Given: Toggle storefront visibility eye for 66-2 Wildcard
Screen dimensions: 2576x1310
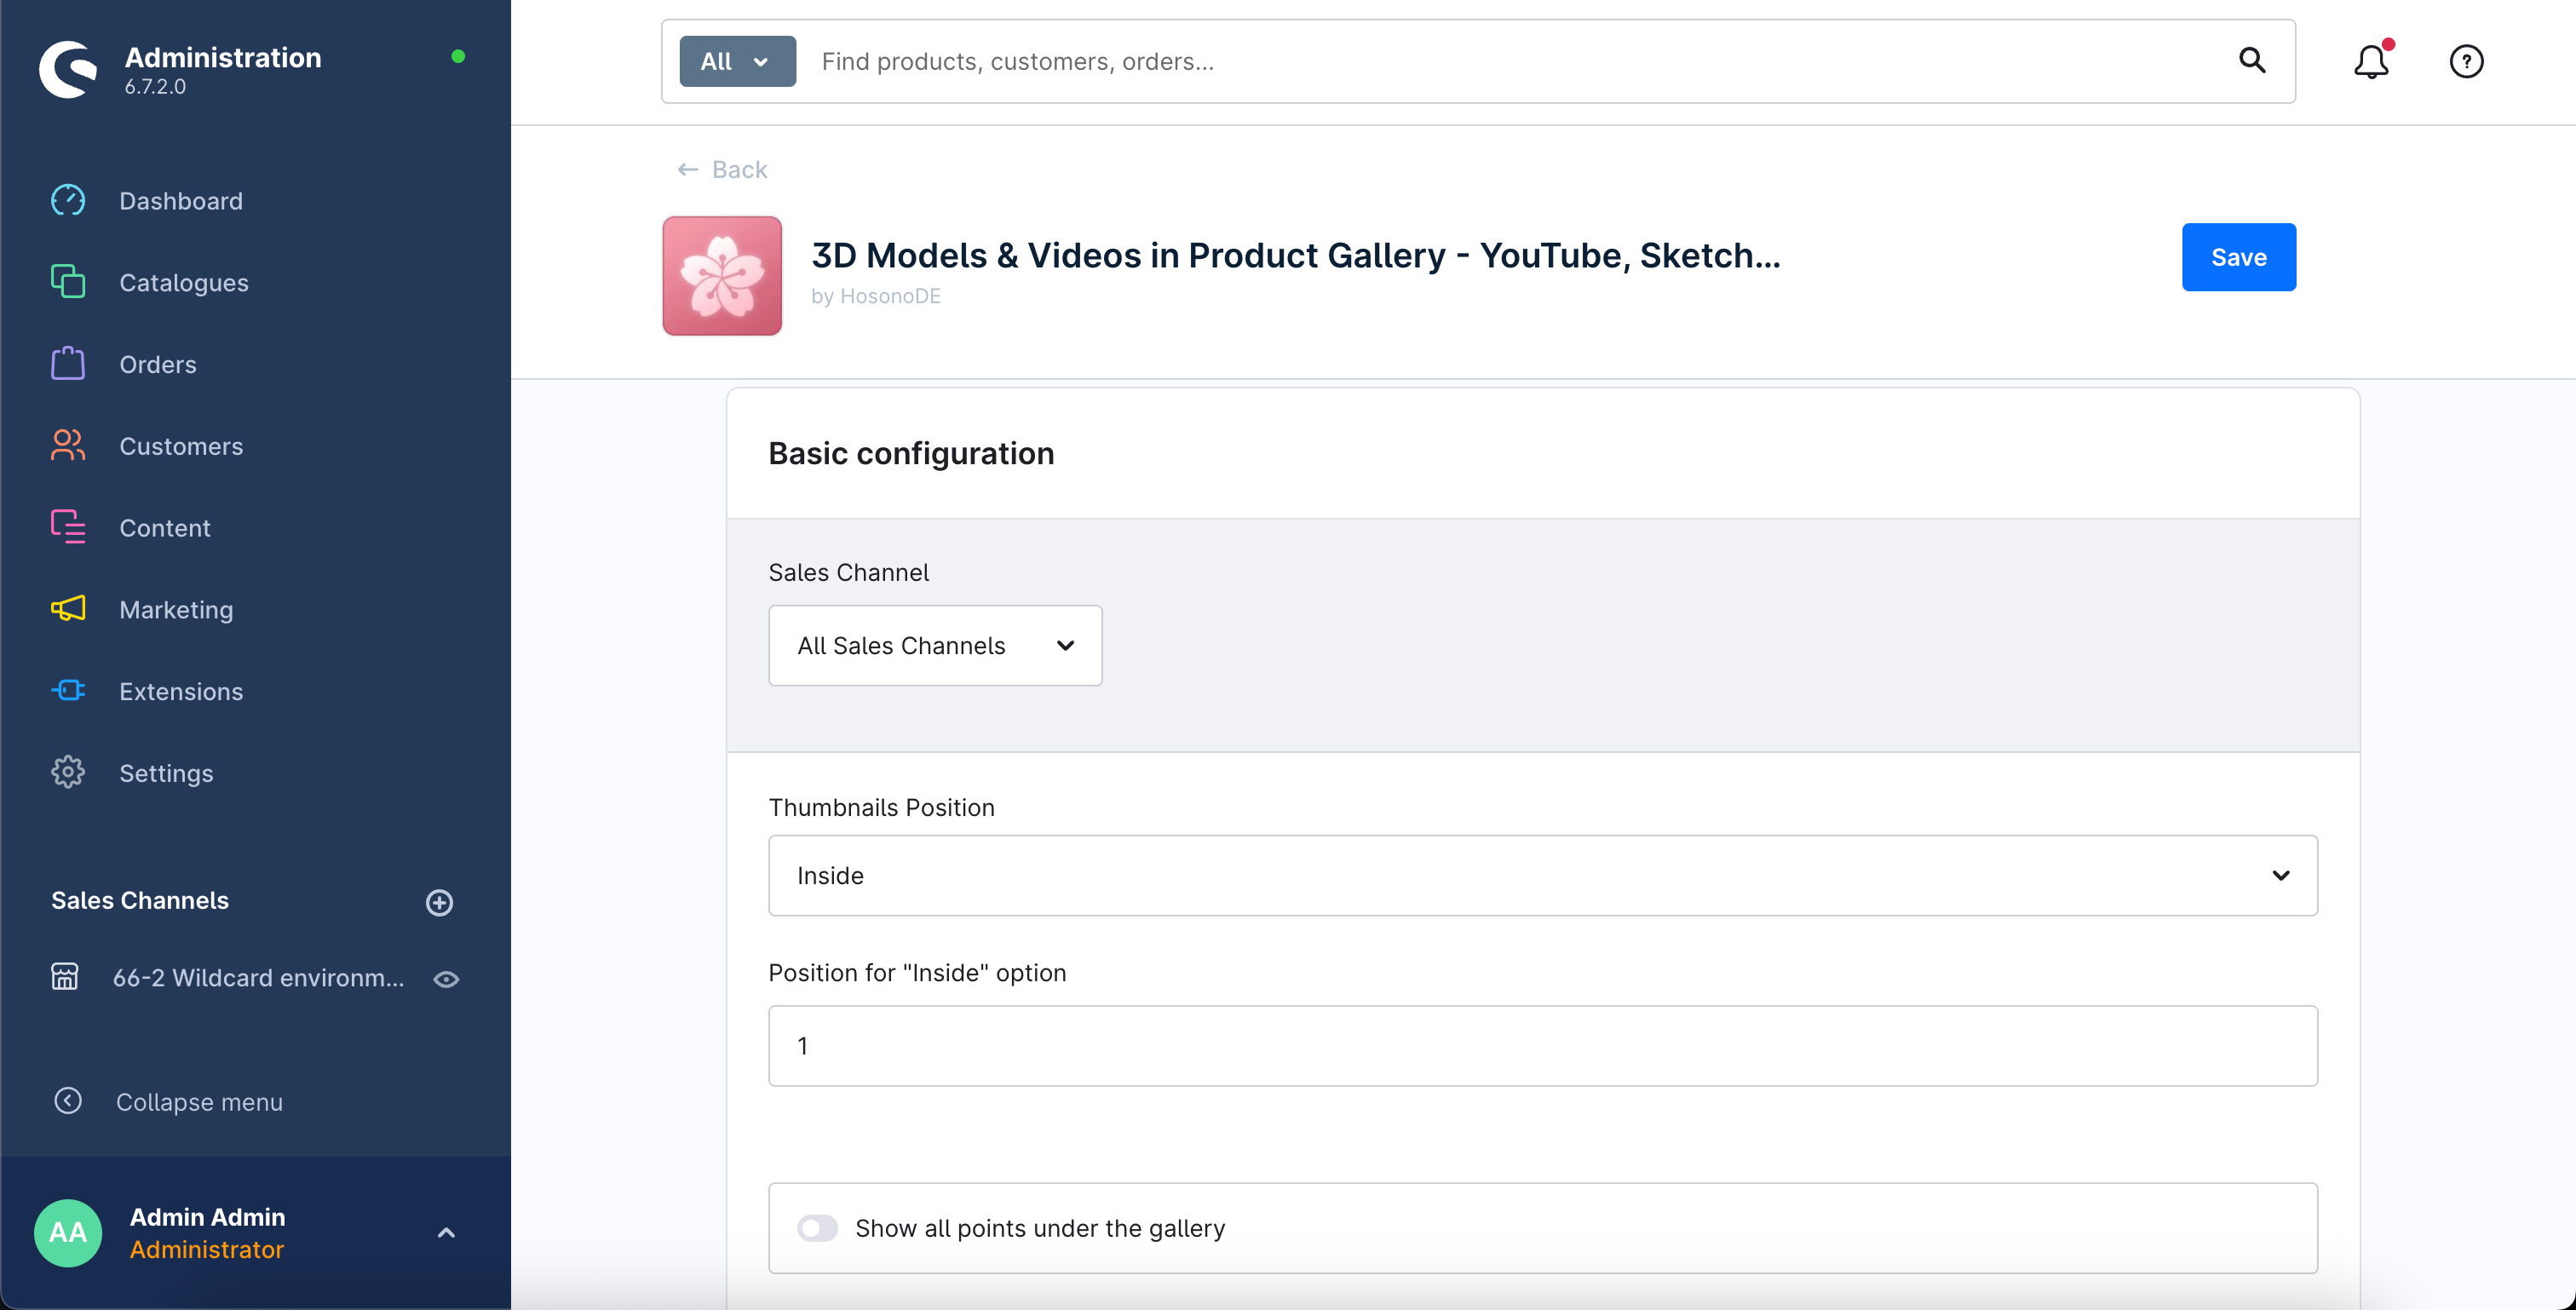Looking at the screenshot, I should coord(446,979).
